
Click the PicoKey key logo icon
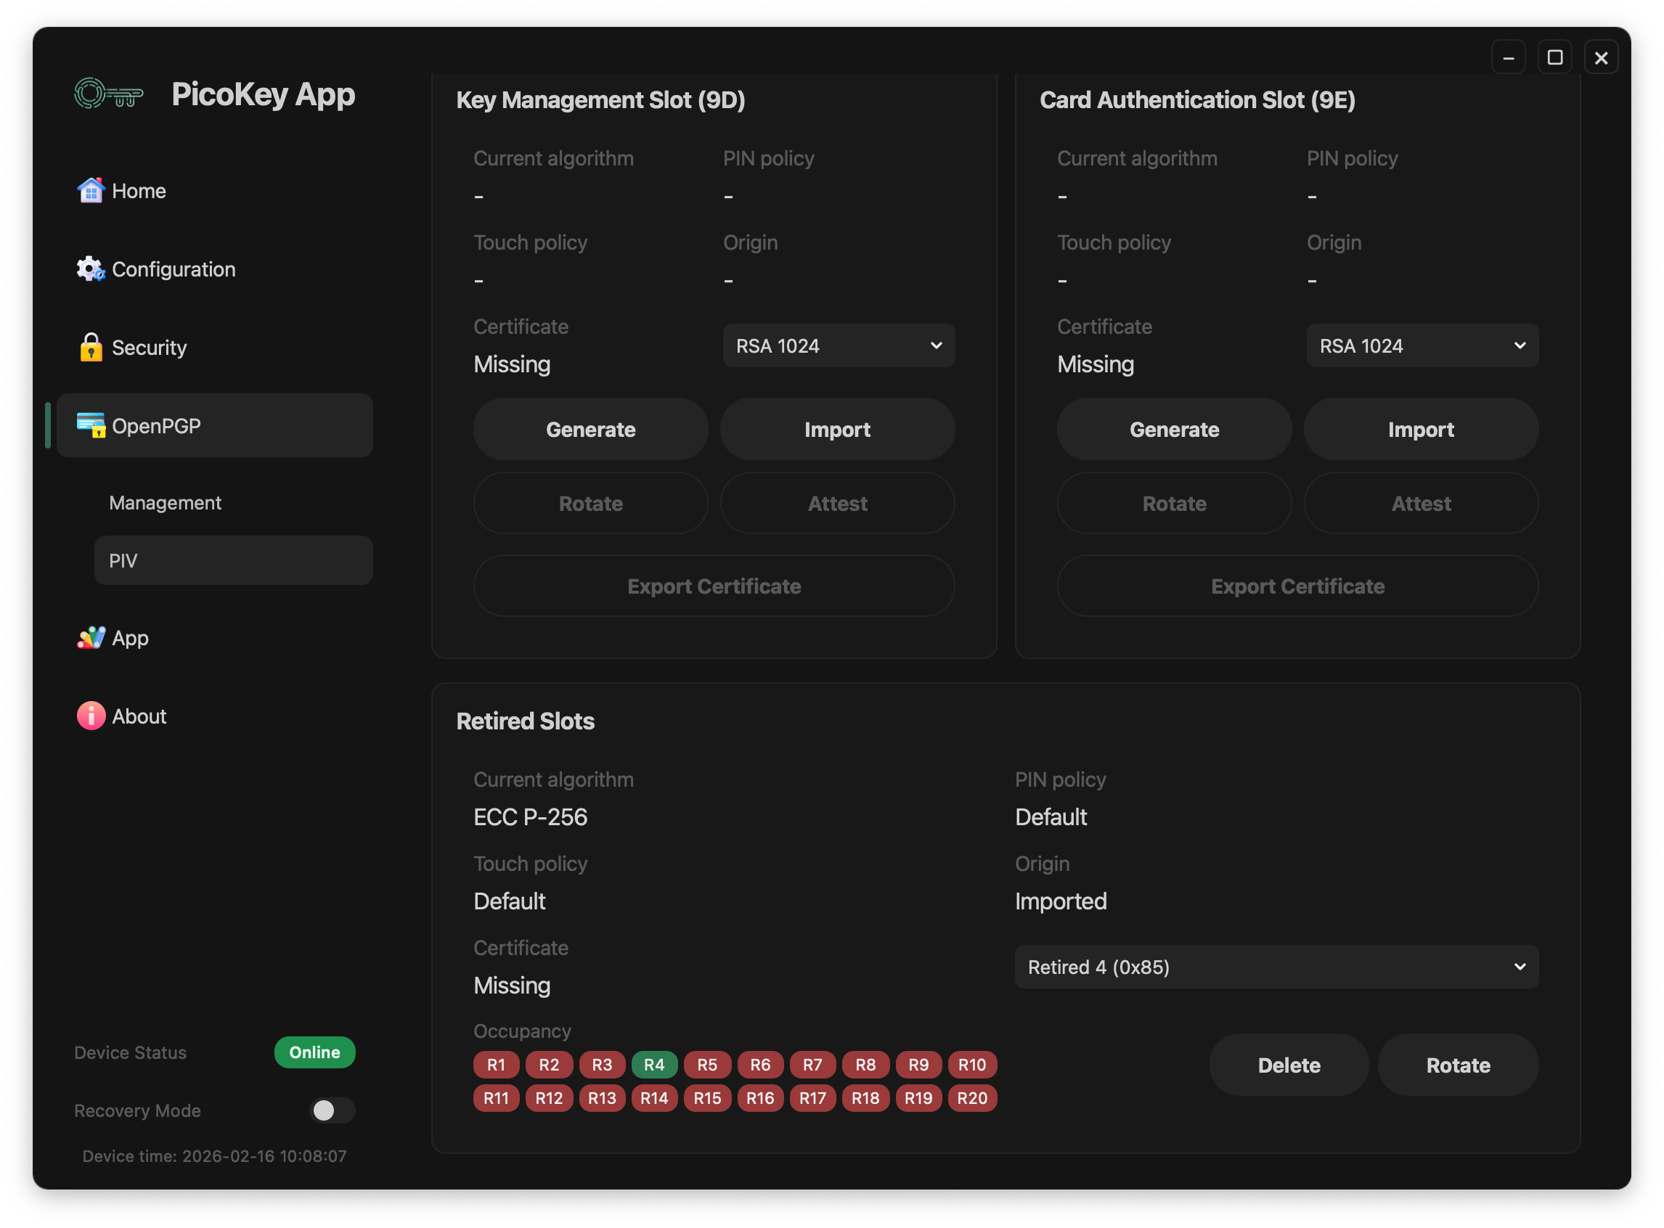[109, 94]
